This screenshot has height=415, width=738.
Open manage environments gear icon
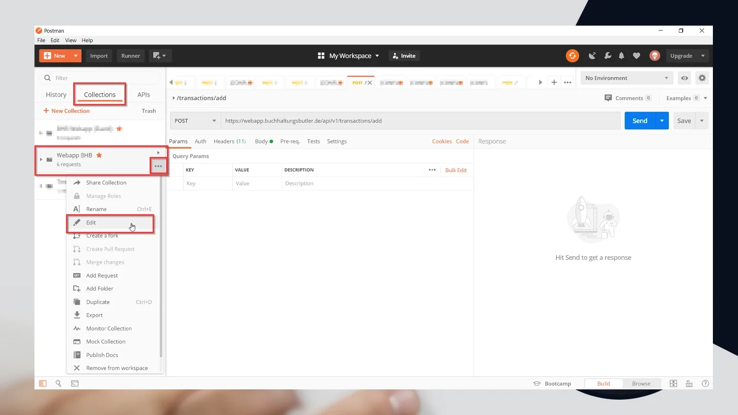(702, 78)
